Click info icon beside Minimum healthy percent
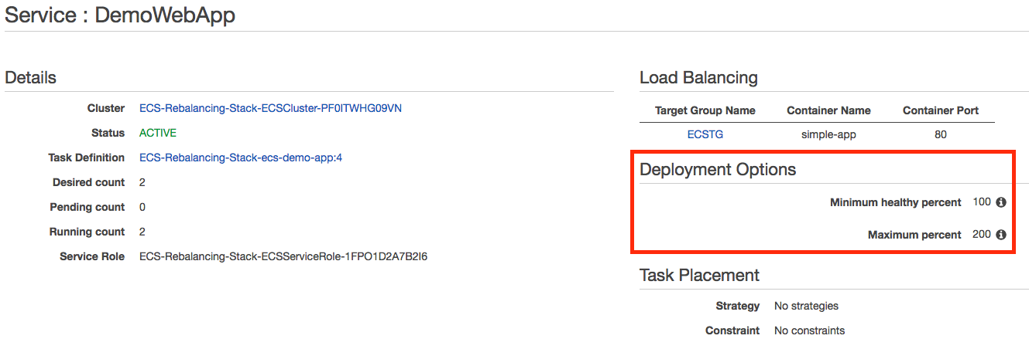Screen dimensions: 1029x349 tap(1001, 202)
